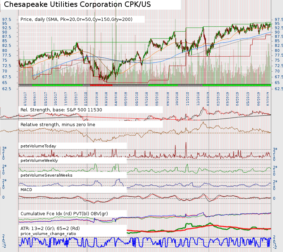This screenshot has height=252, width=283.
Task: Click the 'Rel. Strength, base: S&P 500 11530' label
Action: [61, 110]
